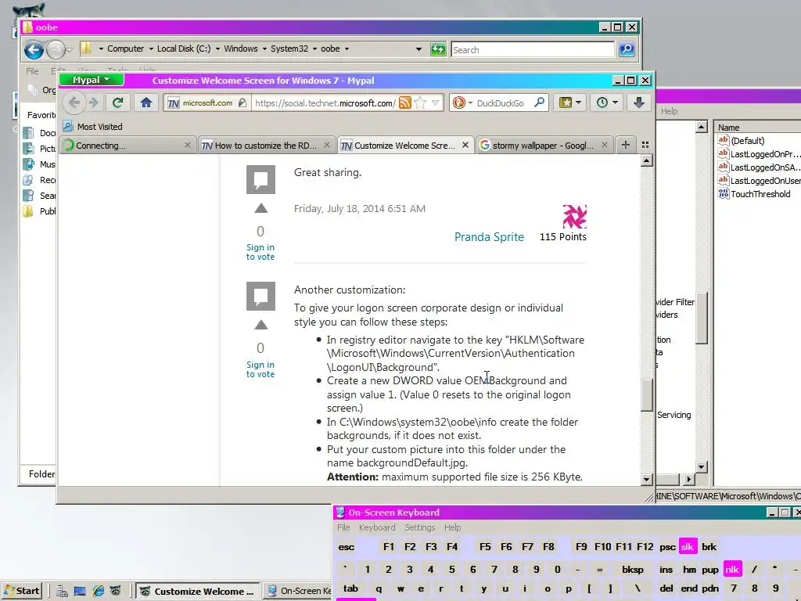Click the registry tree vertical scrollbar thumb
Screen dimensions: 801x601
coord(702,318)
